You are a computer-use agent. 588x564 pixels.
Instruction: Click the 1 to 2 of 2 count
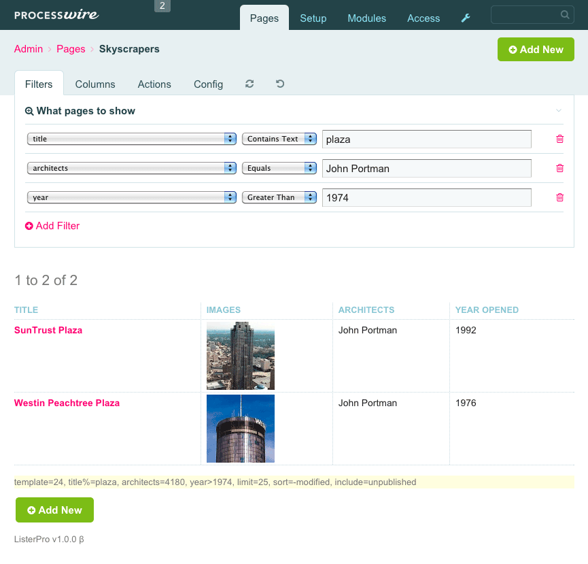(46, 280)
